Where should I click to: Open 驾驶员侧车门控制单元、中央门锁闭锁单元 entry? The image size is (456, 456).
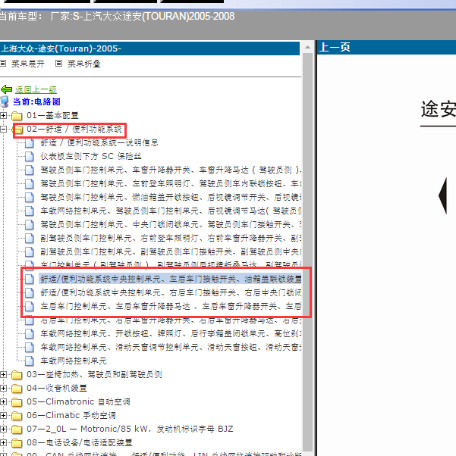click(171, 224)
